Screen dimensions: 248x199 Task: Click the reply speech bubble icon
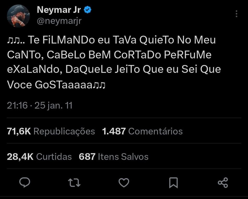click(x=25, y=182)
